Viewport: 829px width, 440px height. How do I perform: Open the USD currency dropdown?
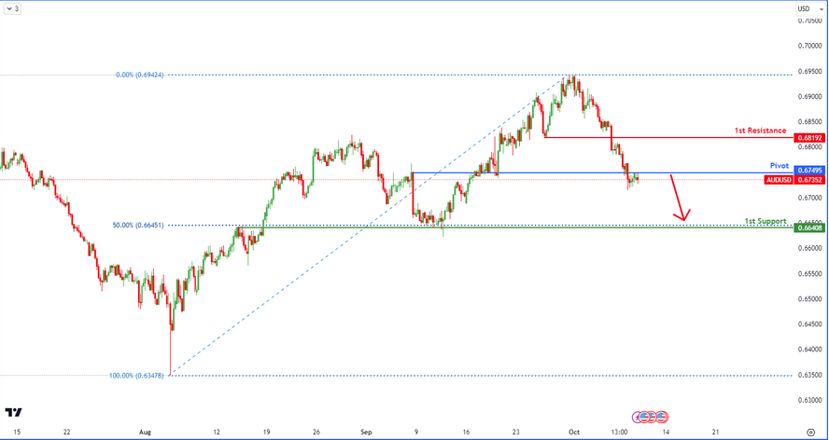pos(809,9)
